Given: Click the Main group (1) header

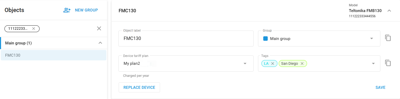Looking at the screenshot, I should point(54,43).
